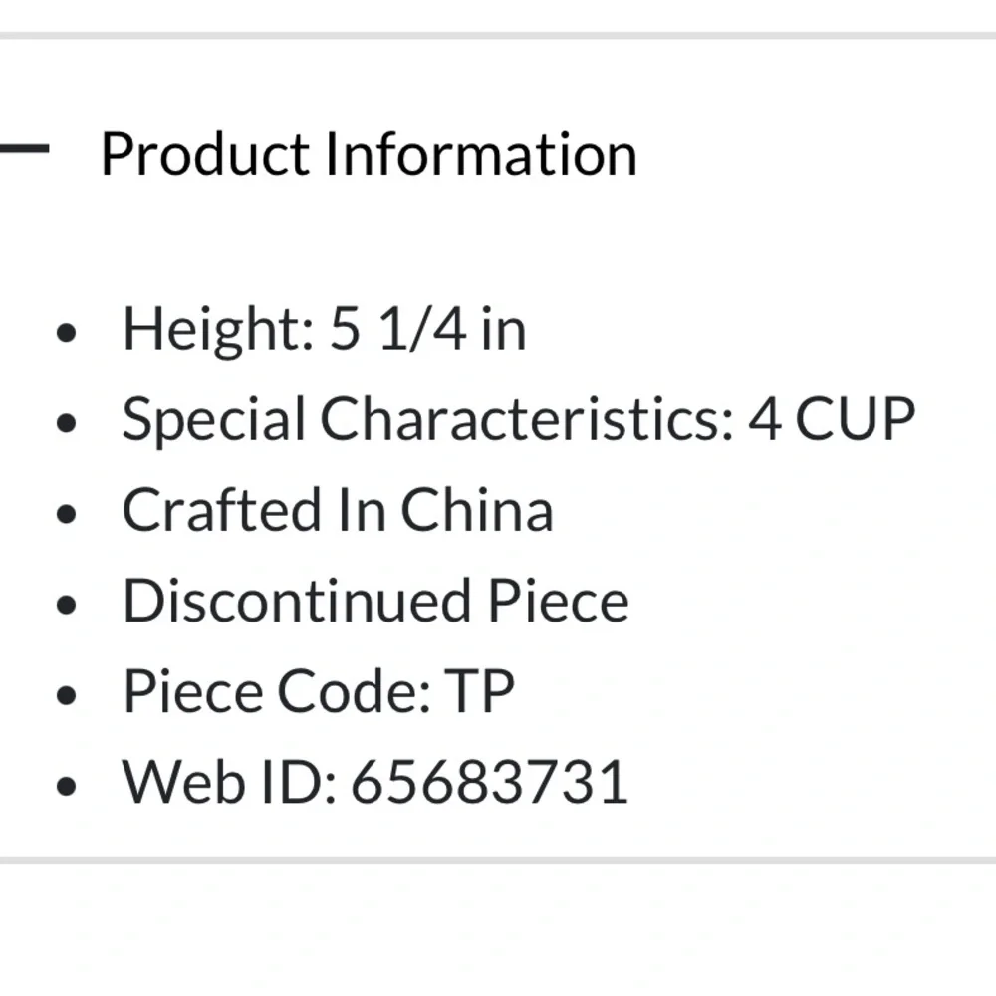Click the bullet beside Web ID
This screenshot has height=996, width=996.
[66, 787]
